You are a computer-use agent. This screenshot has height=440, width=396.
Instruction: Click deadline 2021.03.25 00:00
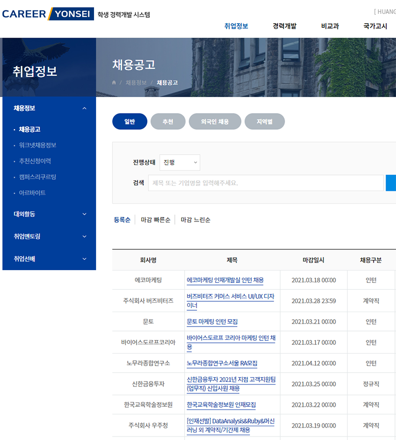314,384
